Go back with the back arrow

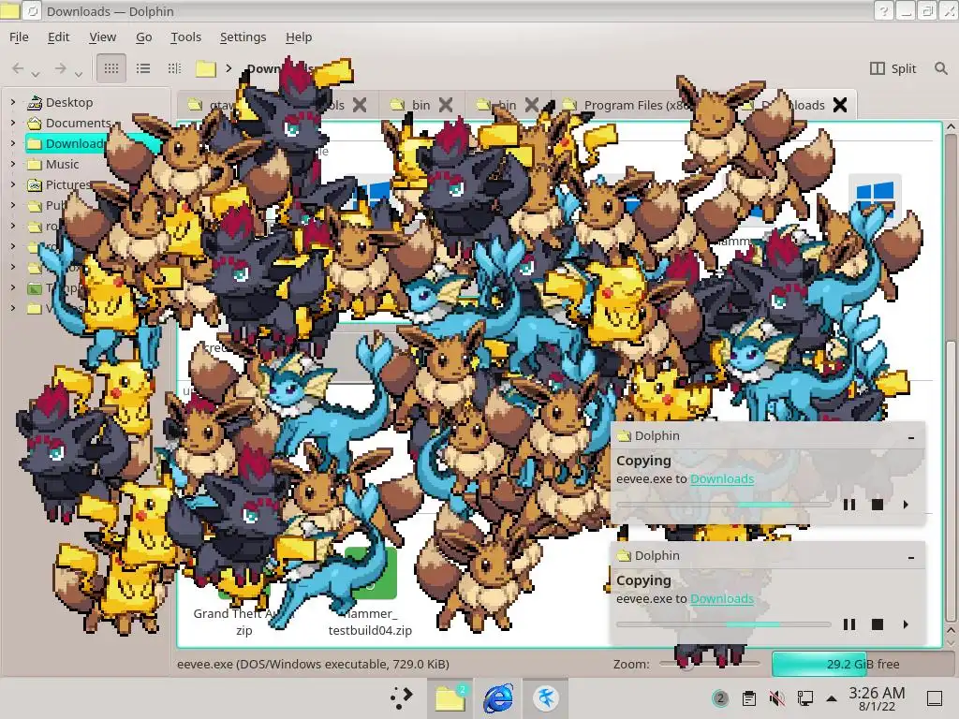18,67
